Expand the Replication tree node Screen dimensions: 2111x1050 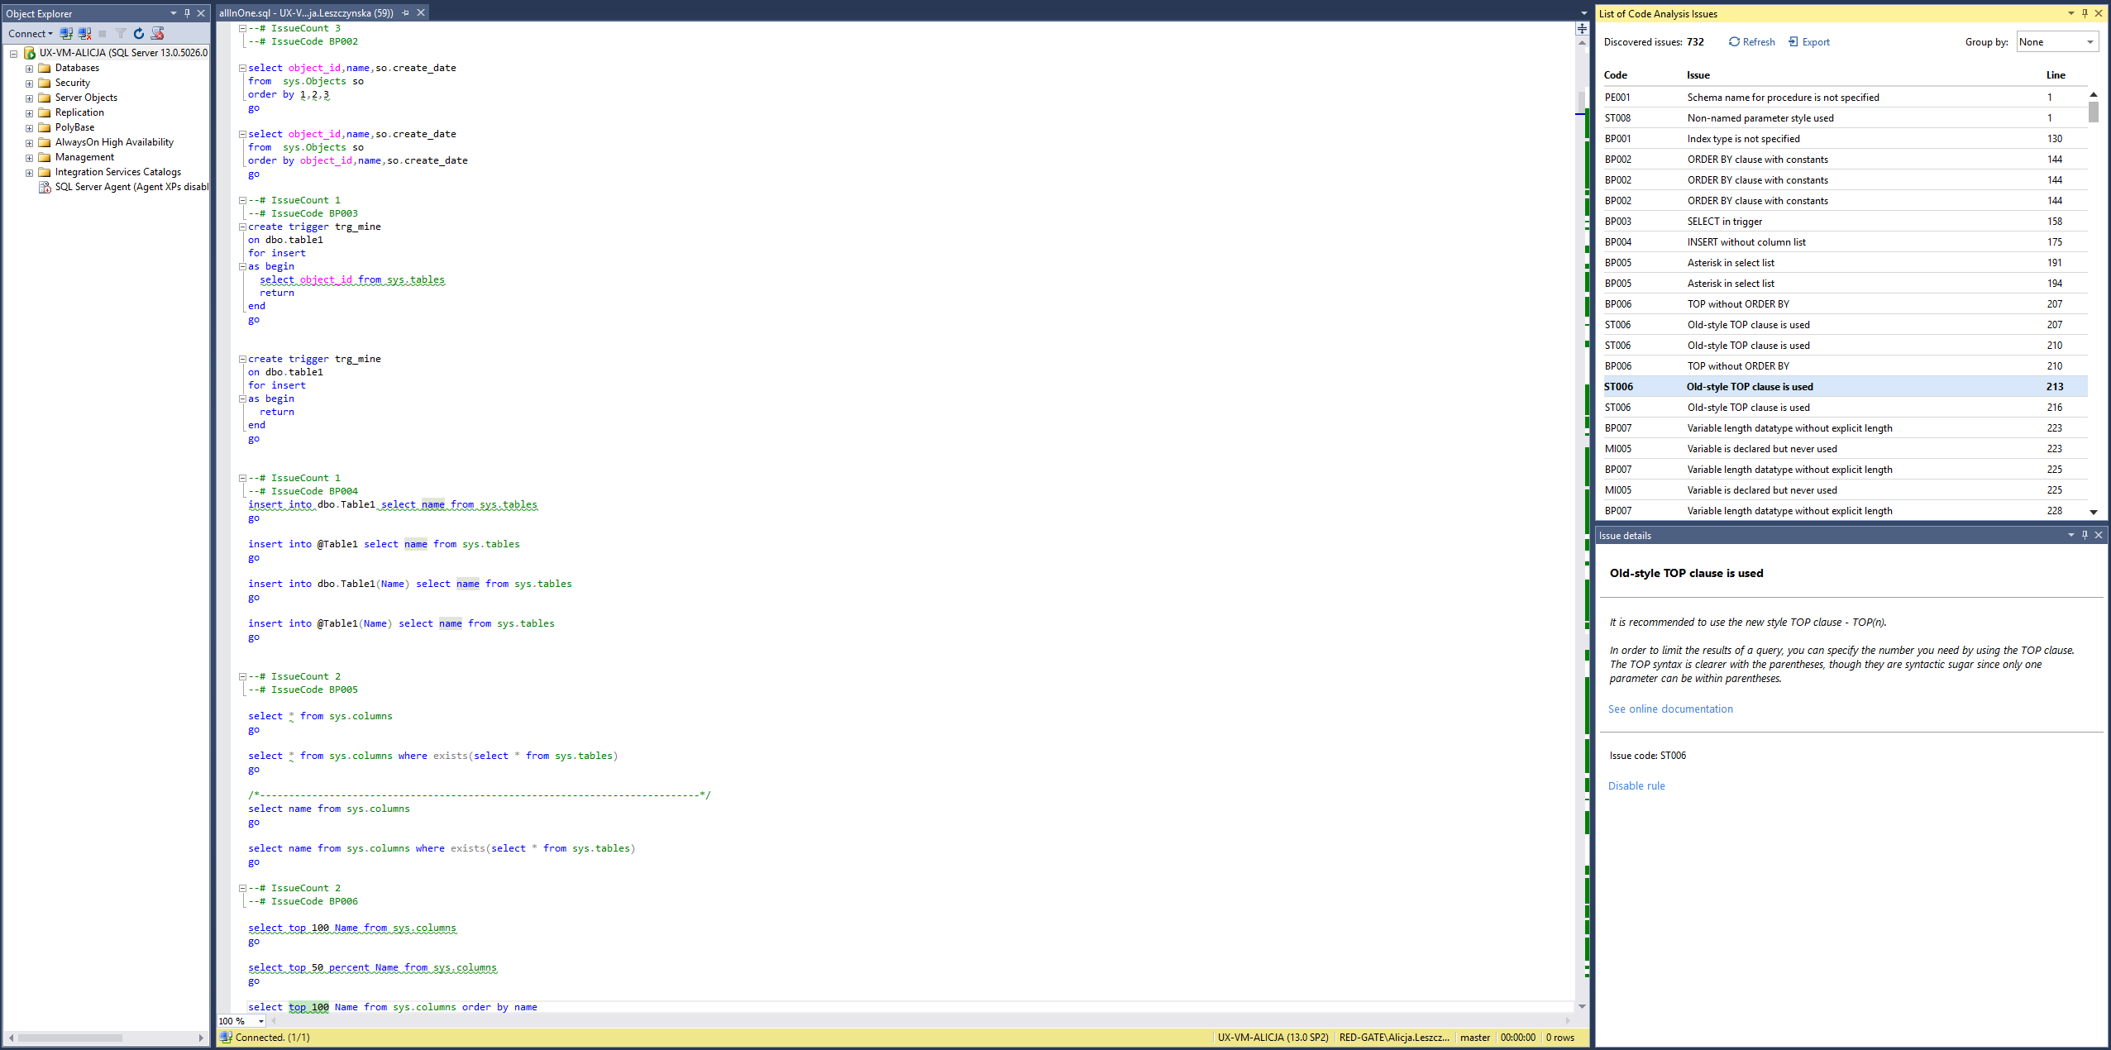(x=29, y=113)
